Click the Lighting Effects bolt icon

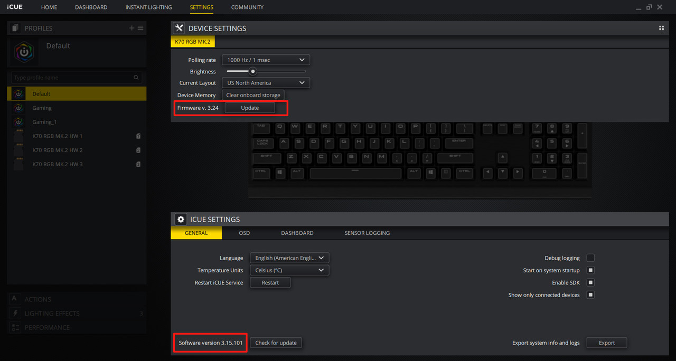tap(15, 313)
